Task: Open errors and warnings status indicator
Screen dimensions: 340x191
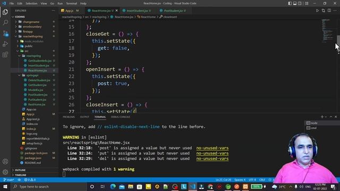Action: click(30, 180)
